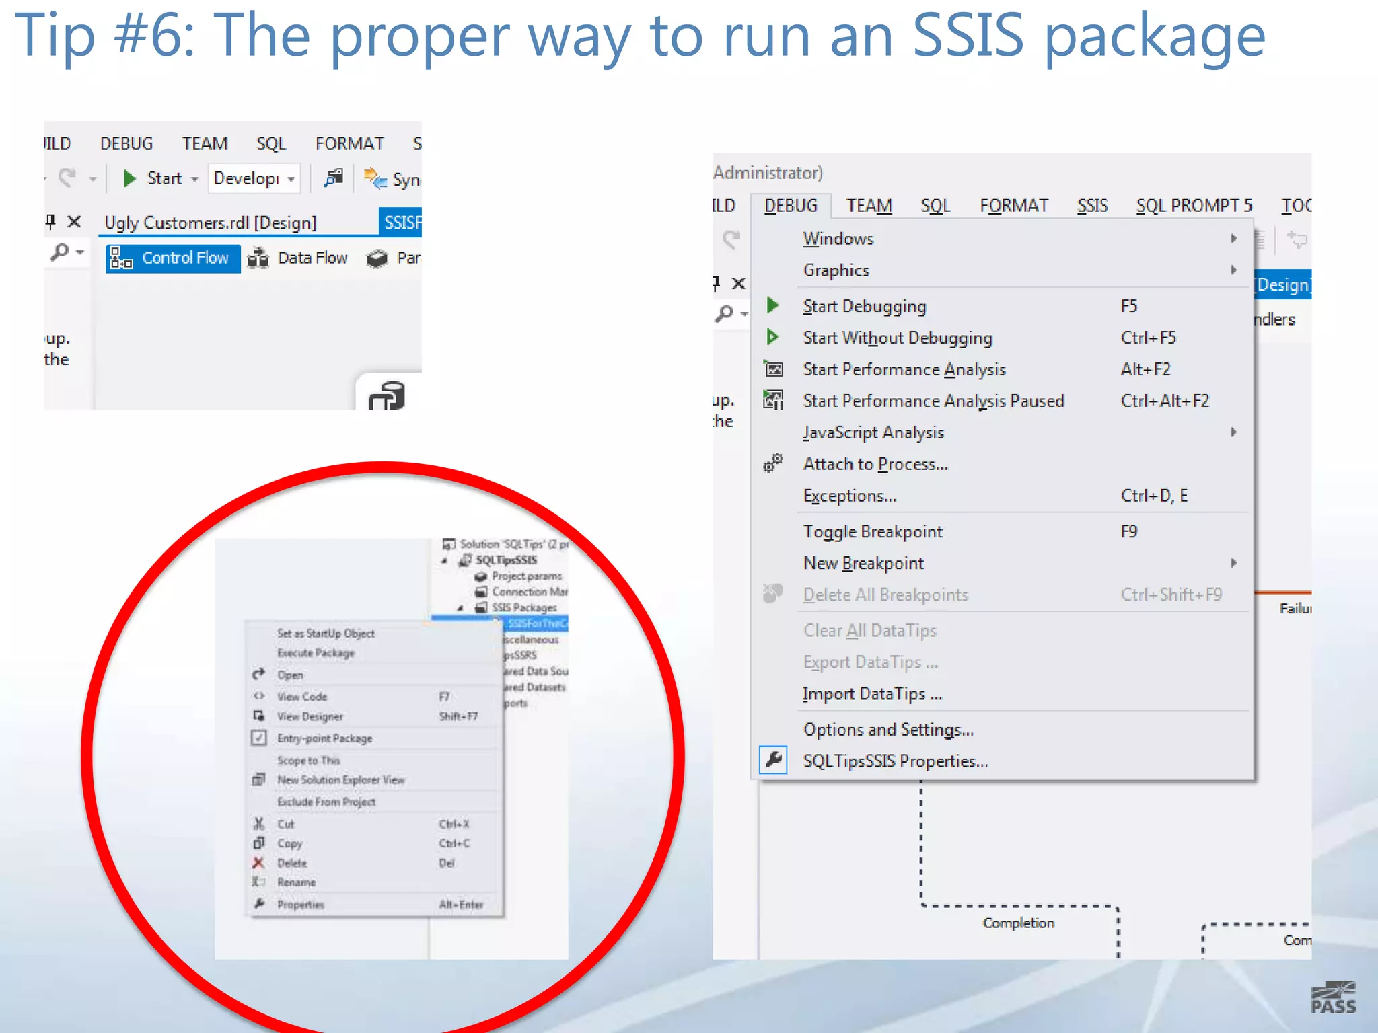The height and width of the screenshot is (1033, 1378).
Task: Click the Delete All Breakpoints icon
Action: tap(773, 593)
